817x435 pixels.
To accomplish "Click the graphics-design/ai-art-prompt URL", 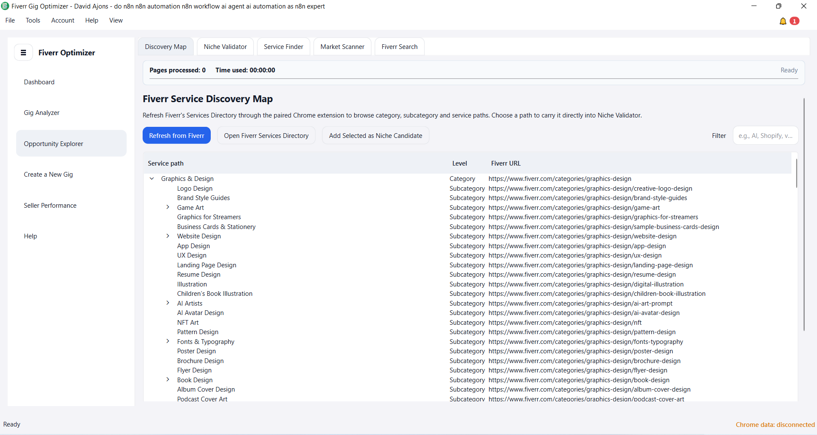I will [x=580, y=303].
